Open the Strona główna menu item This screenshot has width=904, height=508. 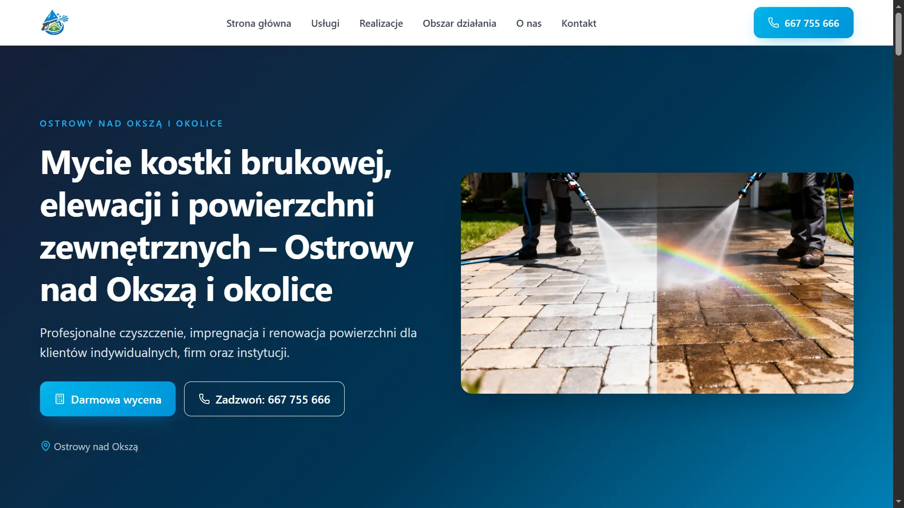pos(258,23)
